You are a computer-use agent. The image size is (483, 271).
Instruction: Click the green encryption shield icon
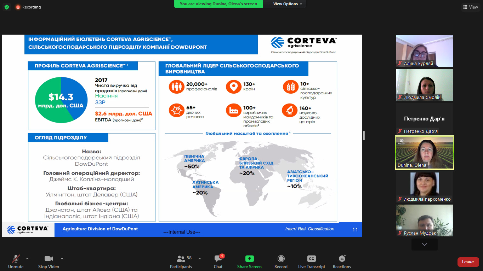click(7, 7)
